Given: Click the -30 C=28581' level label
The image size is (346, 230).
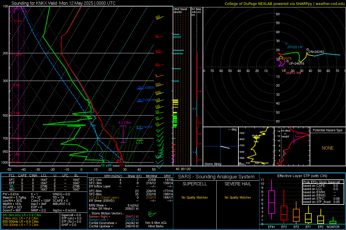Looking at the screenshot, I should (146, 88).
